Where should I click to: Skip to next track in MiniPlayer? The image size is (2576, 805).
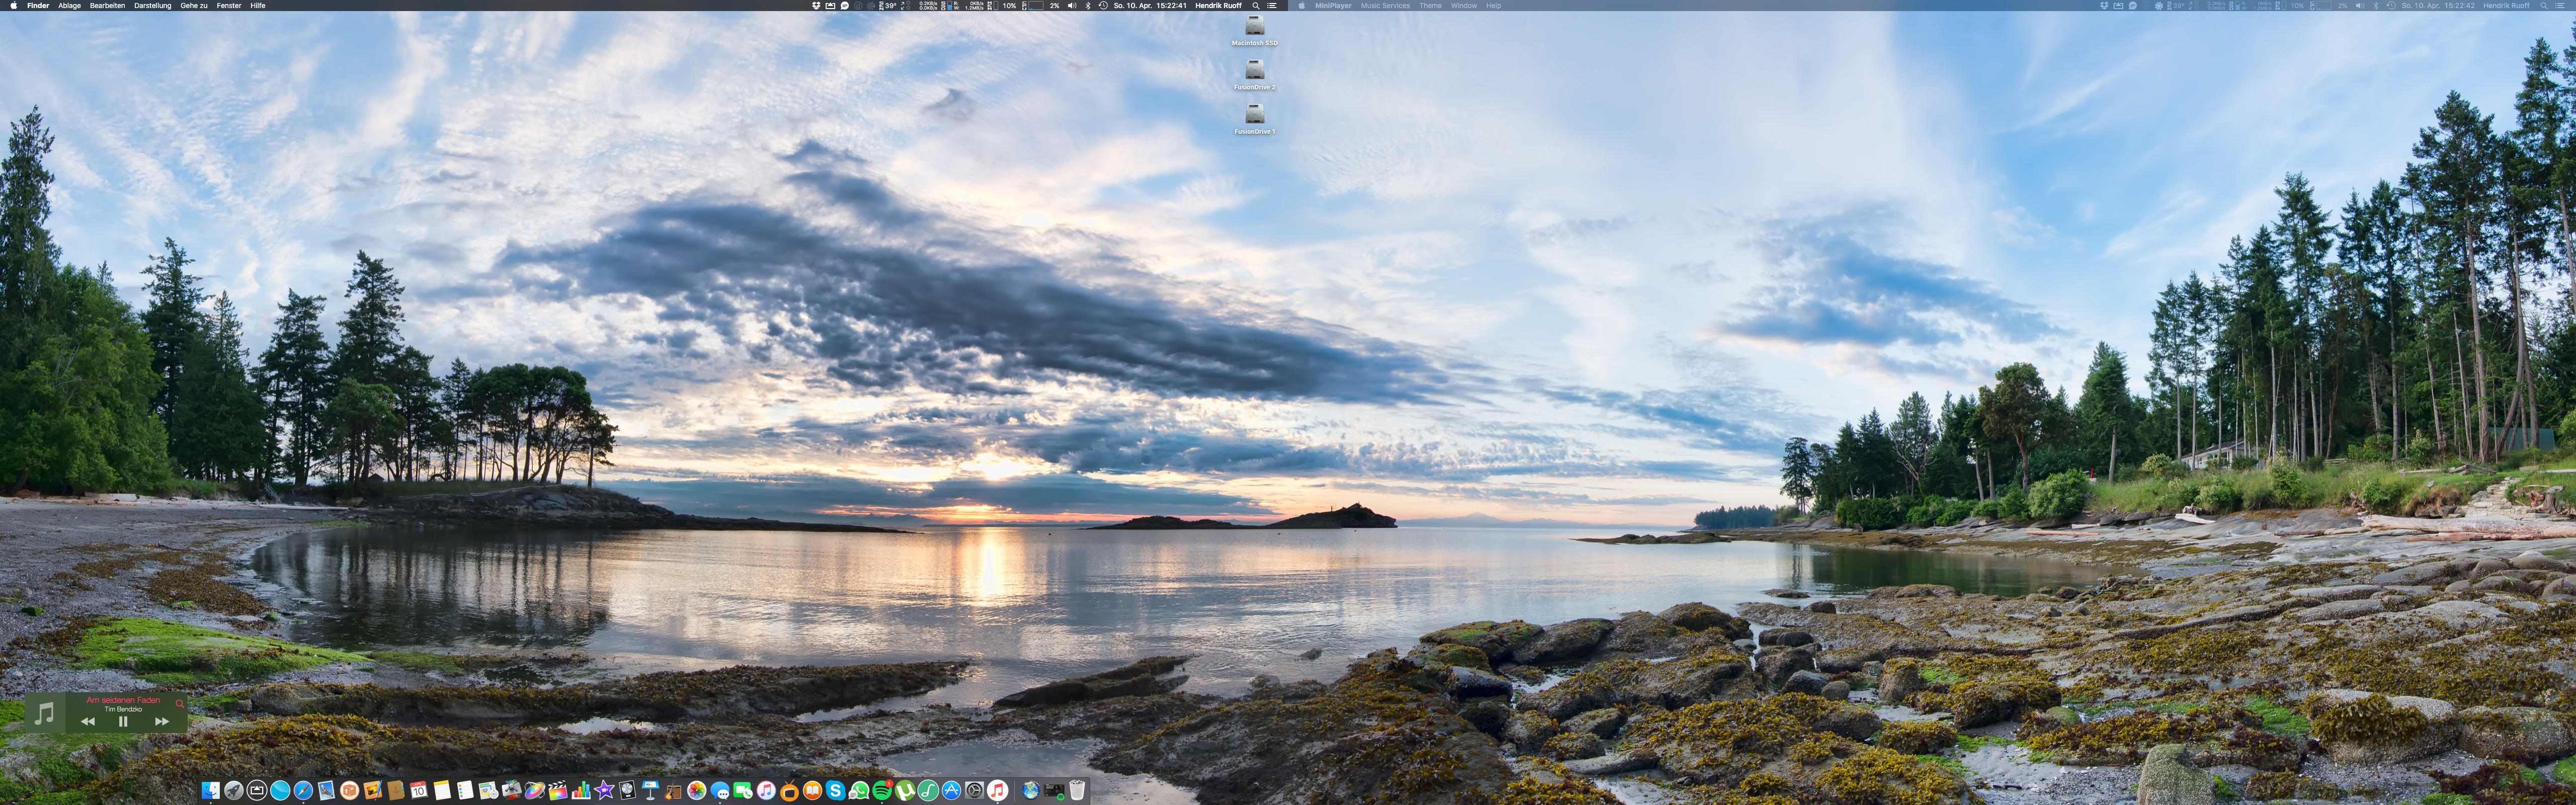162,721
